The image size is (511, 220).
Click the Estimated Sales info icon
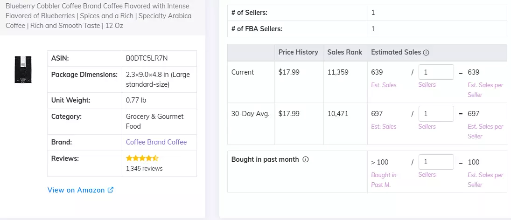pos(426,52)
